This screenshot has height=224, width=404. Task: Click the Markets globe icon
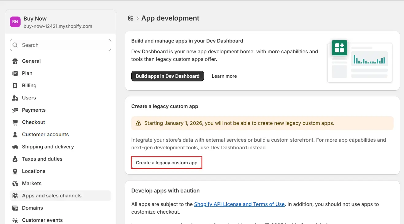(15, 184)
